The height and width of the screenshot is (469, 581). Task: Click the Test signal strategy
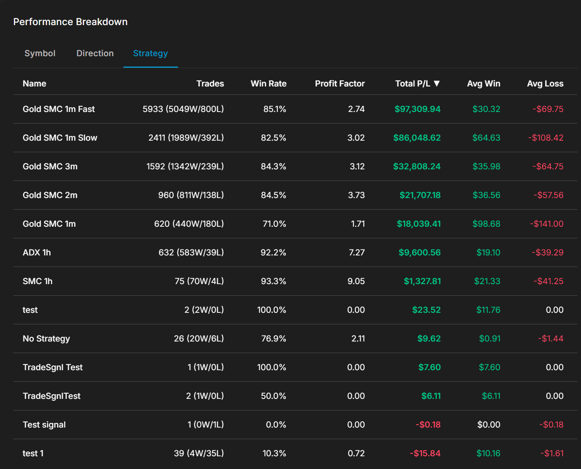44,424
